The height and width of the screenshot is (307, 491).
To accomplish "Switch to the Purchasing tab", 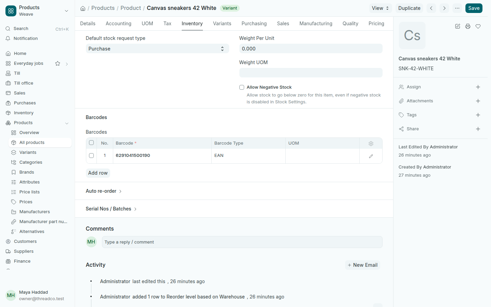I will point(254,24).
